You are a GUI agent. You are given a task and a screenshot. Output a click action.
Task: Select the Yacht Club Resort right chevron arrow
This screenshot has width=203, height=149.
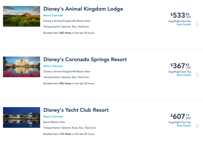coord(197,126)
